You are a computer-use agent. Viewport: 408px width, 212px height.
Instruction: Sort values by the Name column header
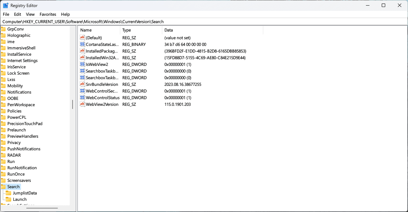[99, 30]
